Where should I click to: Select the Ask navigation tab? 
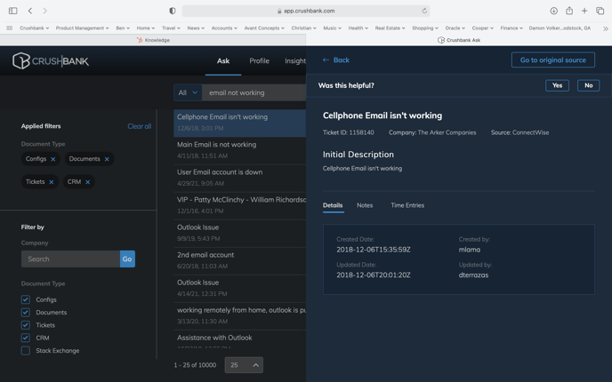(x=223, y=60)
